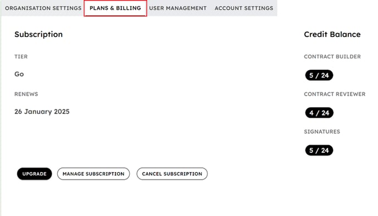The height and width of the screenshot is (216, 378).
Task: Click the Signatures 5 / 24 credit badge
Action: (x=319, y=151)
